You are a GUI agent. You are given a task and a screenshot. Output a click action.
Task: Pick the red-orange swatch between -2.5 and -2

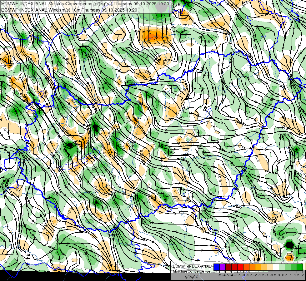[246, 267]
